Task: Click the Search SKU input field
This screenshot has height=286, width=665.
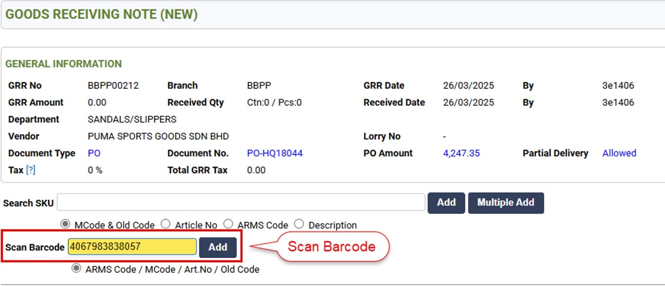Action: click(x=241, y=202)
